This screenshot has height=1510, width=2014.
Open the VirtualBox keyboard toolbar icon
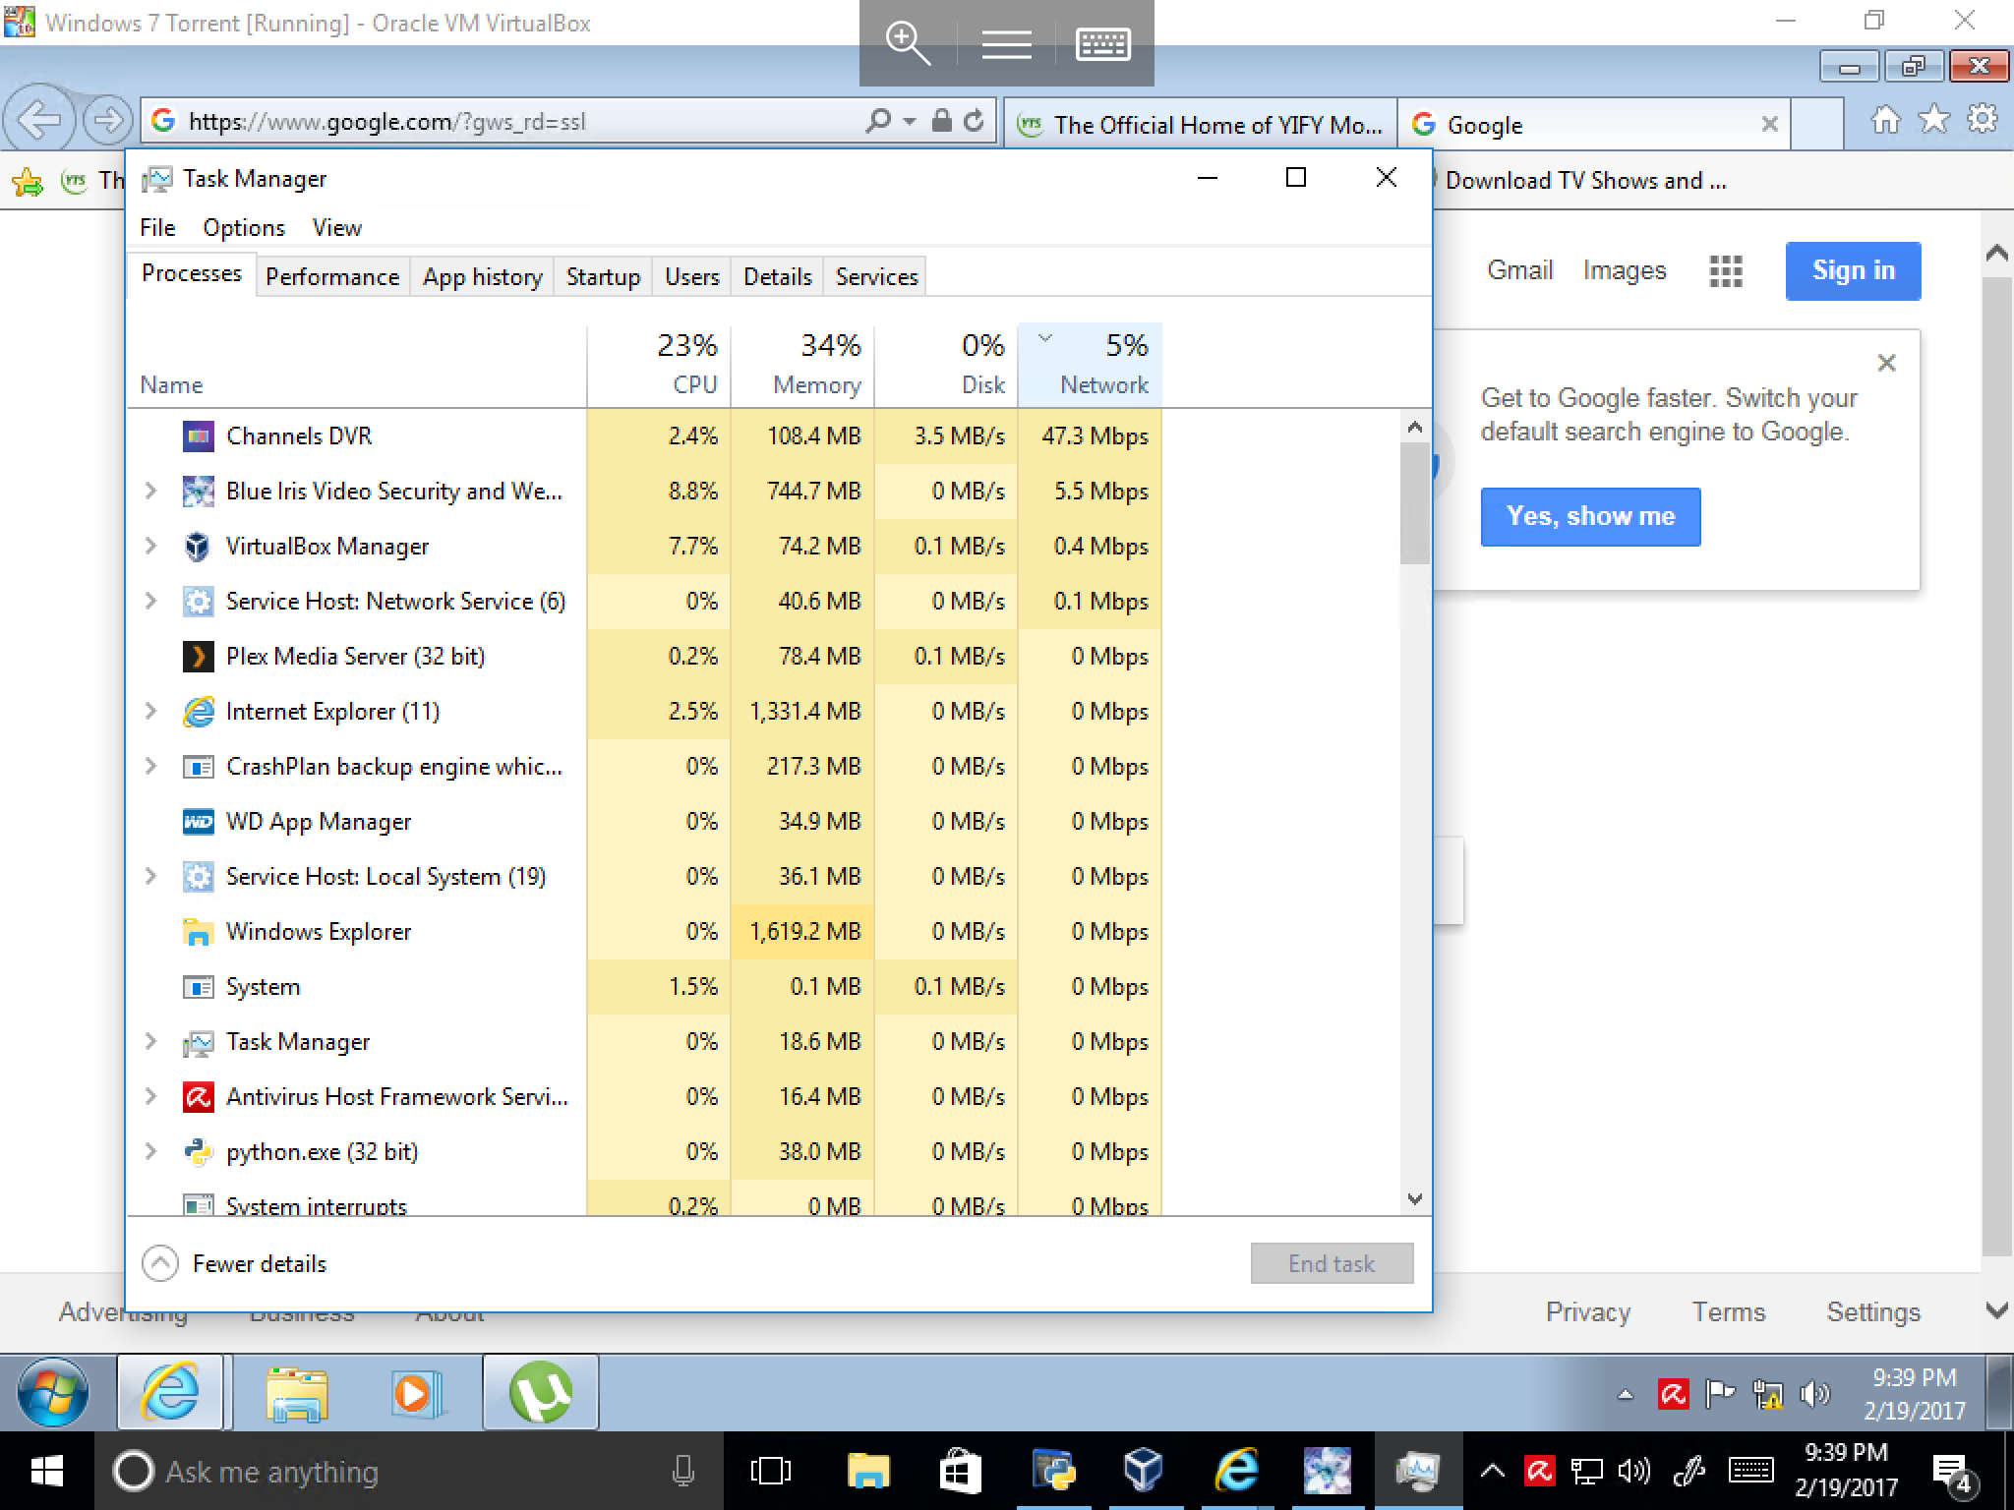1102,44
